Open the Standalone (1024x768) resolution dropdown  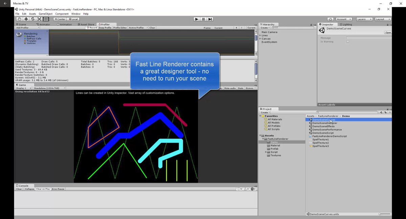coord(50,88)
